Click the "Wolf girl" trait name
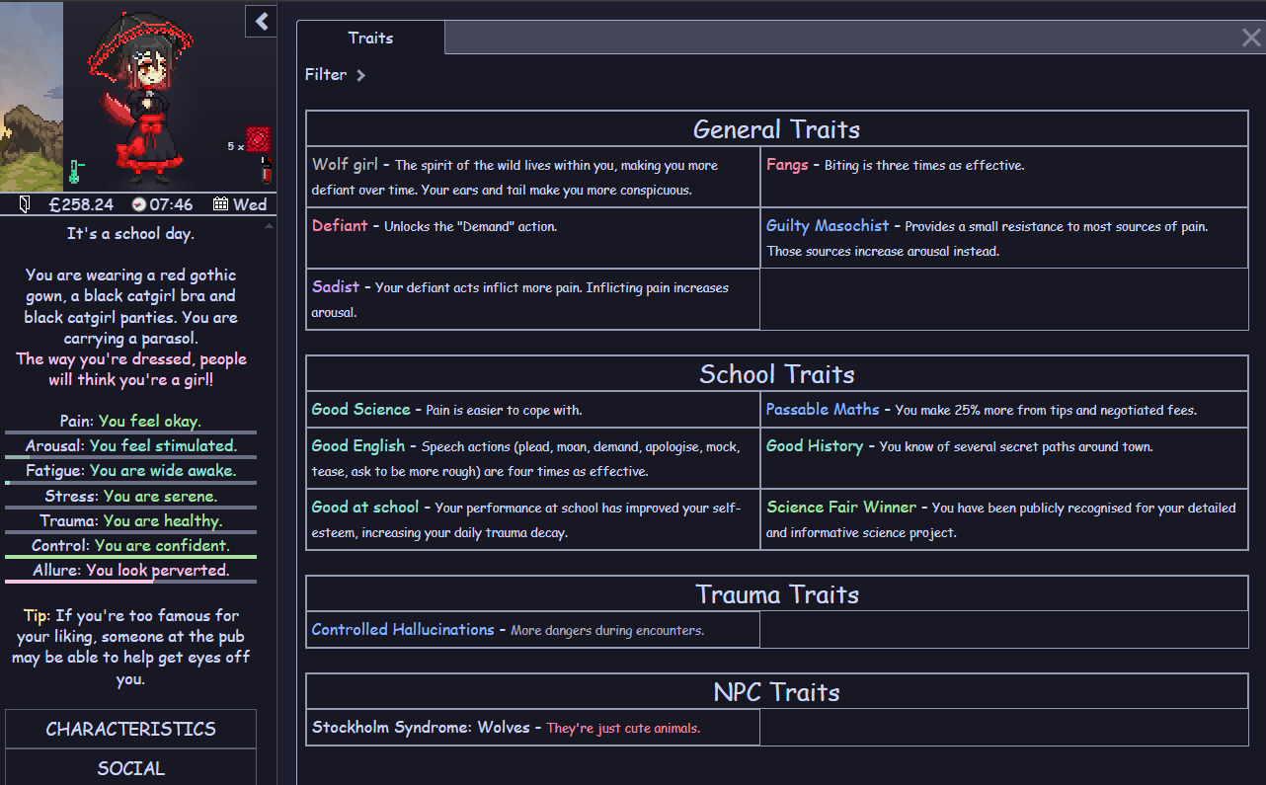This screenshot has width=1266, height=785. tap(345, 165)
